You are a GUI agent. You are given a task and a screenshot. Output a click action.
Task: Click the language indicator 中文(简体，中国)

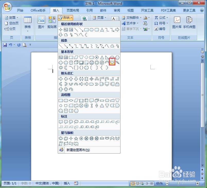click(47, 183)
